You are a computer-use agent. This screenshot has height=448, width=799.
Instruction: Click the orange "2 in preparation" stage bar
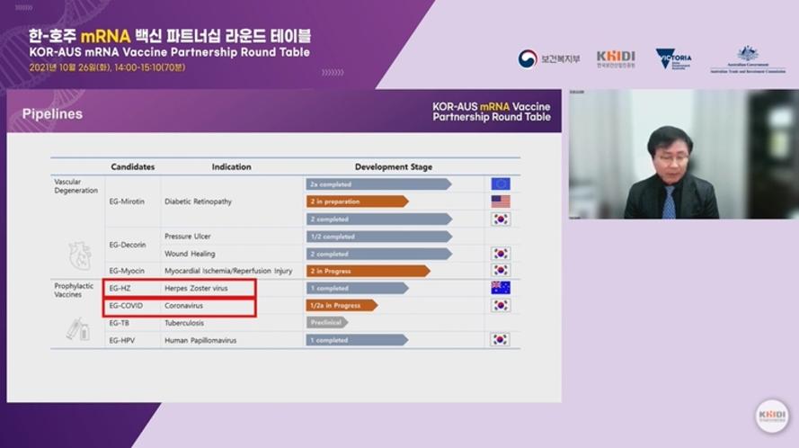[357, 202]
